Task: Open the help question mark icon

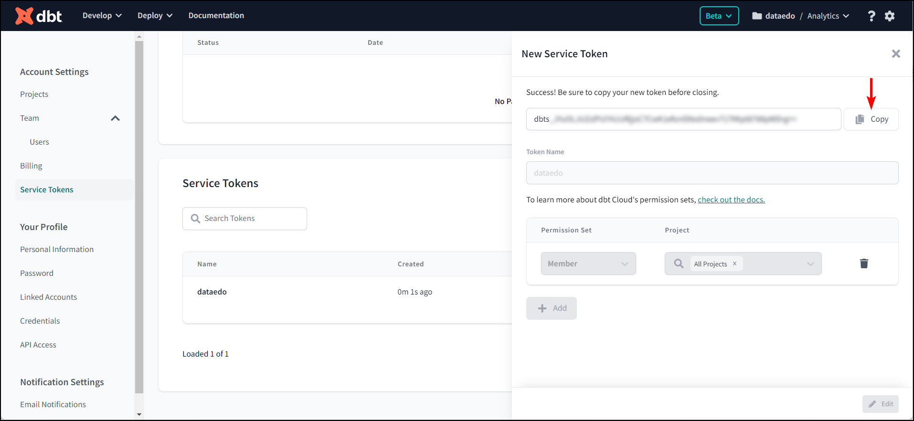Action: (x=871, y=16)
